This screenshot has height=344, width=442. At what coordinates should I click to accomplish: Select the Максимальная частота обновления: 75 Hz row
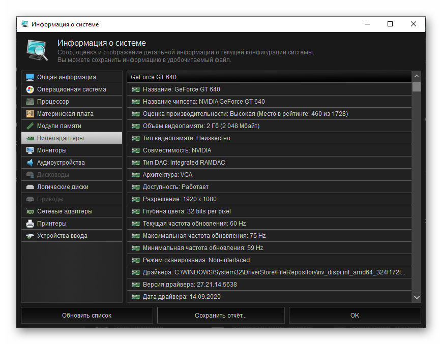tap(269, 236)
